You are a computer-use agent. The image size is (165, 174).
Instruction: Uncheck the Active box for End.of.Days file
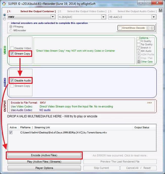click(11, 133)
